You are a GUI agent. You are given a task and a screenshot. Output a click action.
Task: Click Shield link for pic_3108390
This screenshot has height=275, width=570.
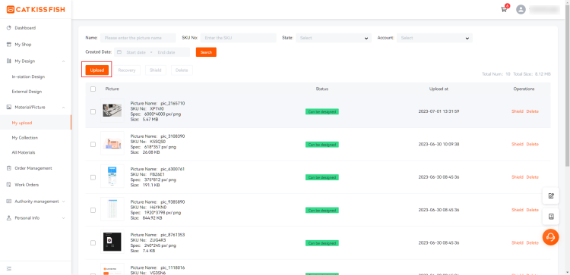click(518, 144)
